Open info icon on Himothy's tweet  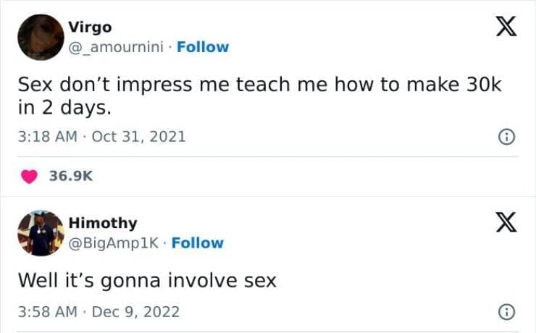(507, 313)
